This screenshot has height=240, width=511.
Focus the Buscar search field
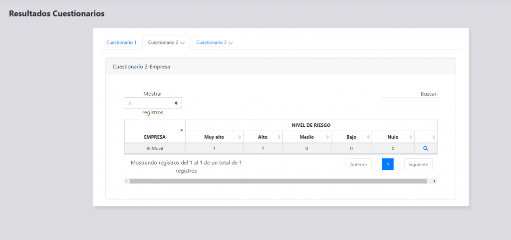click(x=409, y=103)
